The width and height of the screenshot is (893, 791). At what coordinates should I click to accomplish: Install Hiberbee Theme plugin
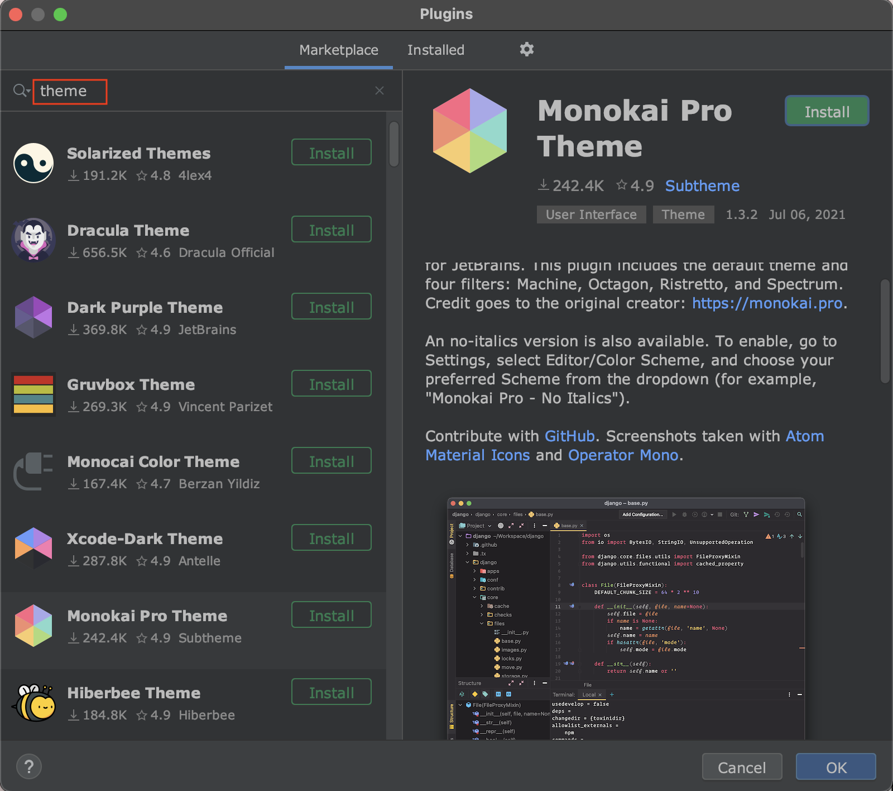(332, 692)
